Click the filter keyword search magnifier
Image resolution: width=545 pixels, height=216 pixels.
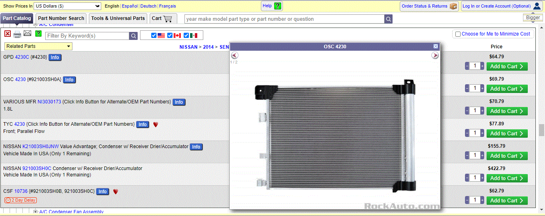133,36
